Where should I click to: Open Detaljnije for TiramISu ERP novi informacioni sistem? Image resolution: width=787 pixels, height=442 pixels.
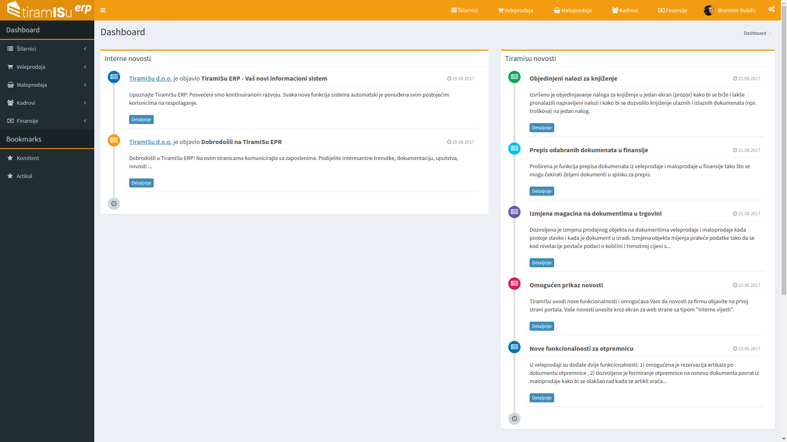click(141, 120)
